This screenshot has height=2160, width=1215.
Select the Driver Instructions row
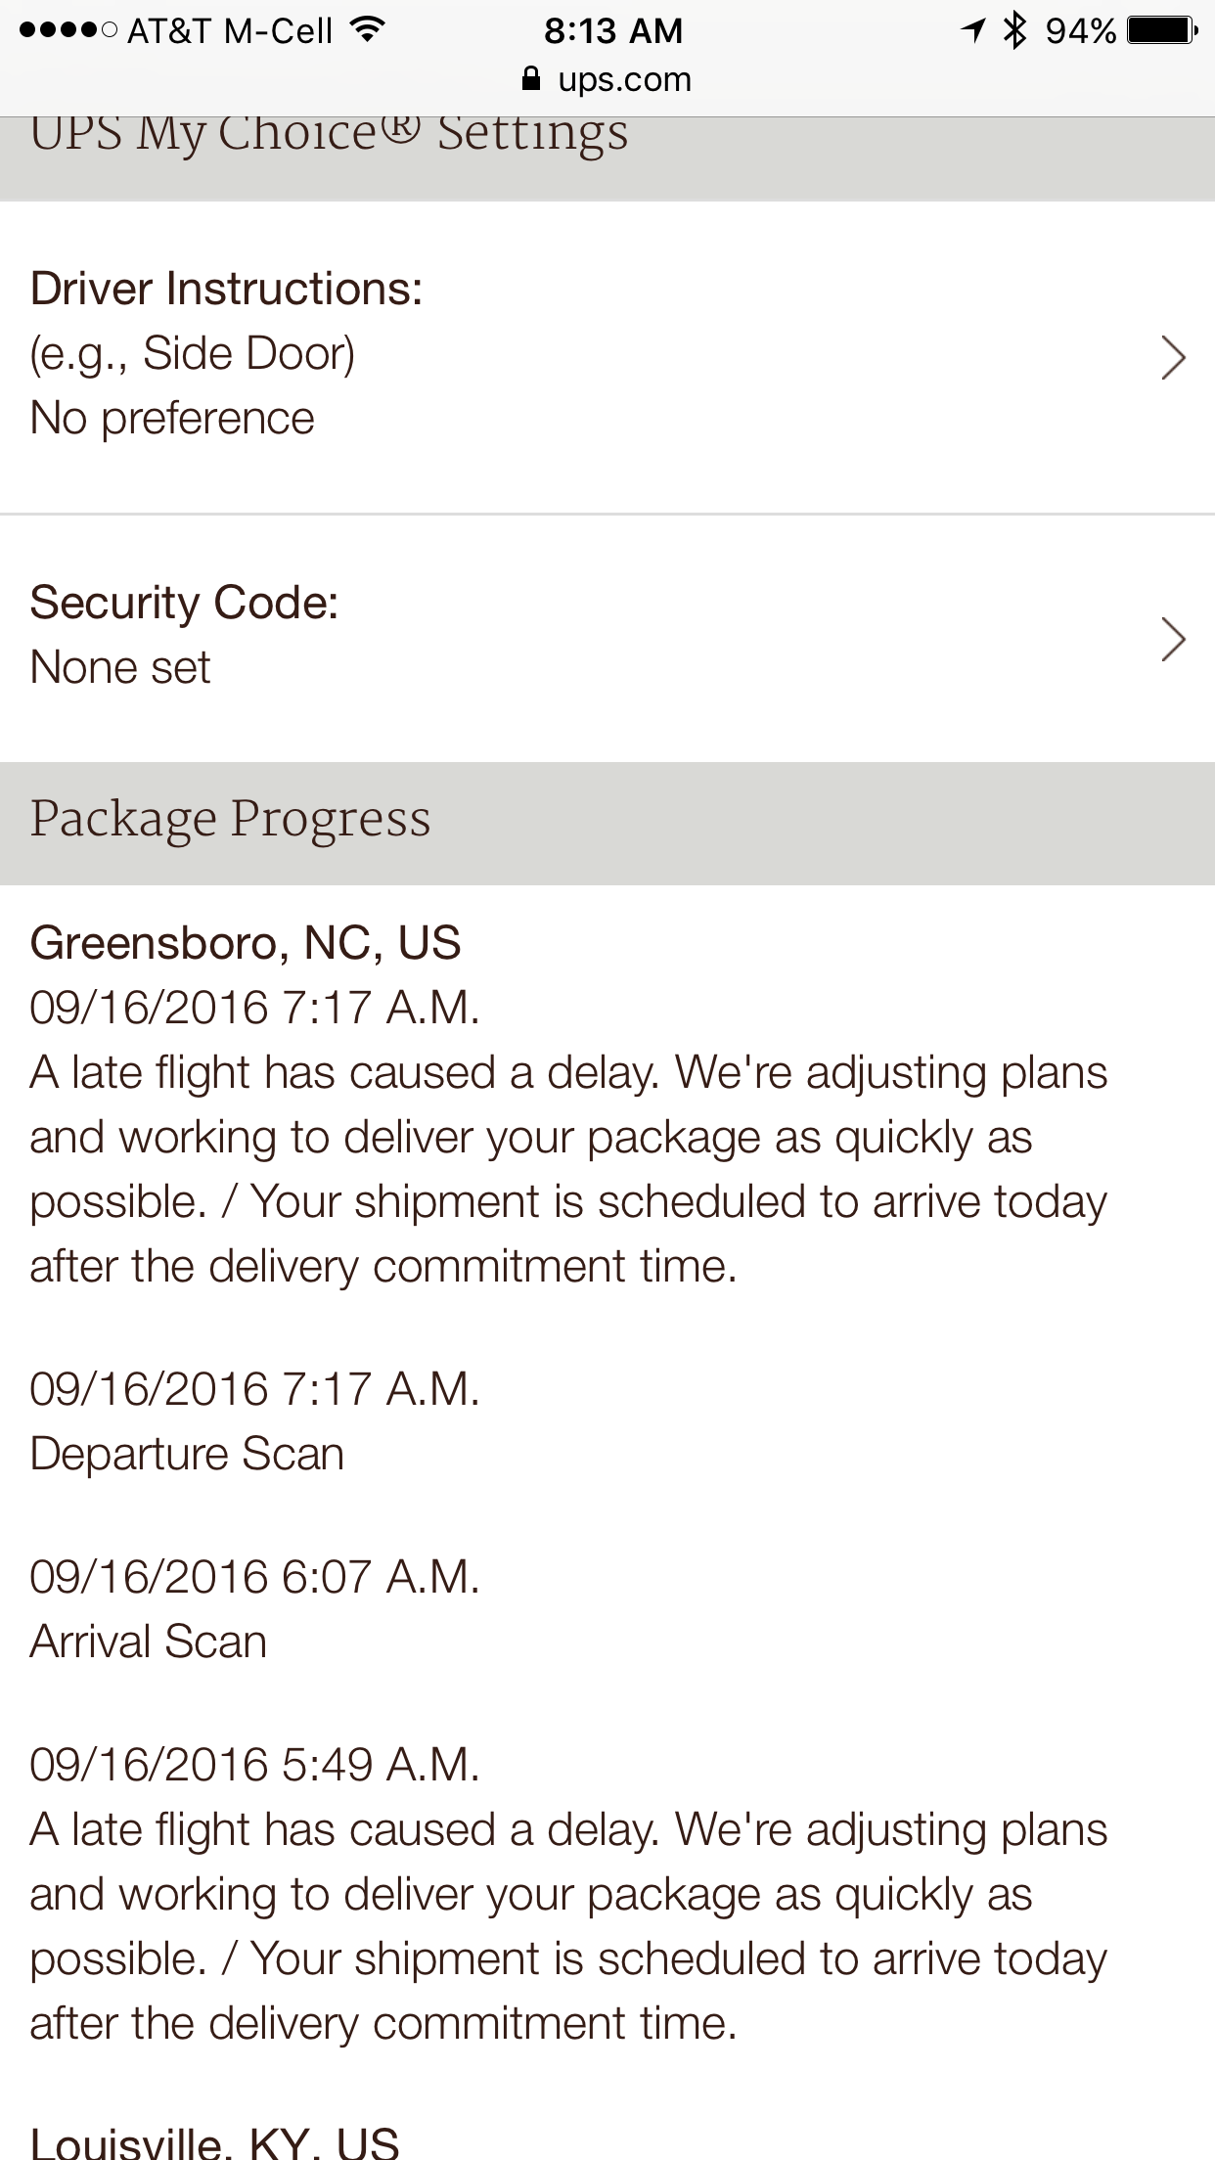607,357
